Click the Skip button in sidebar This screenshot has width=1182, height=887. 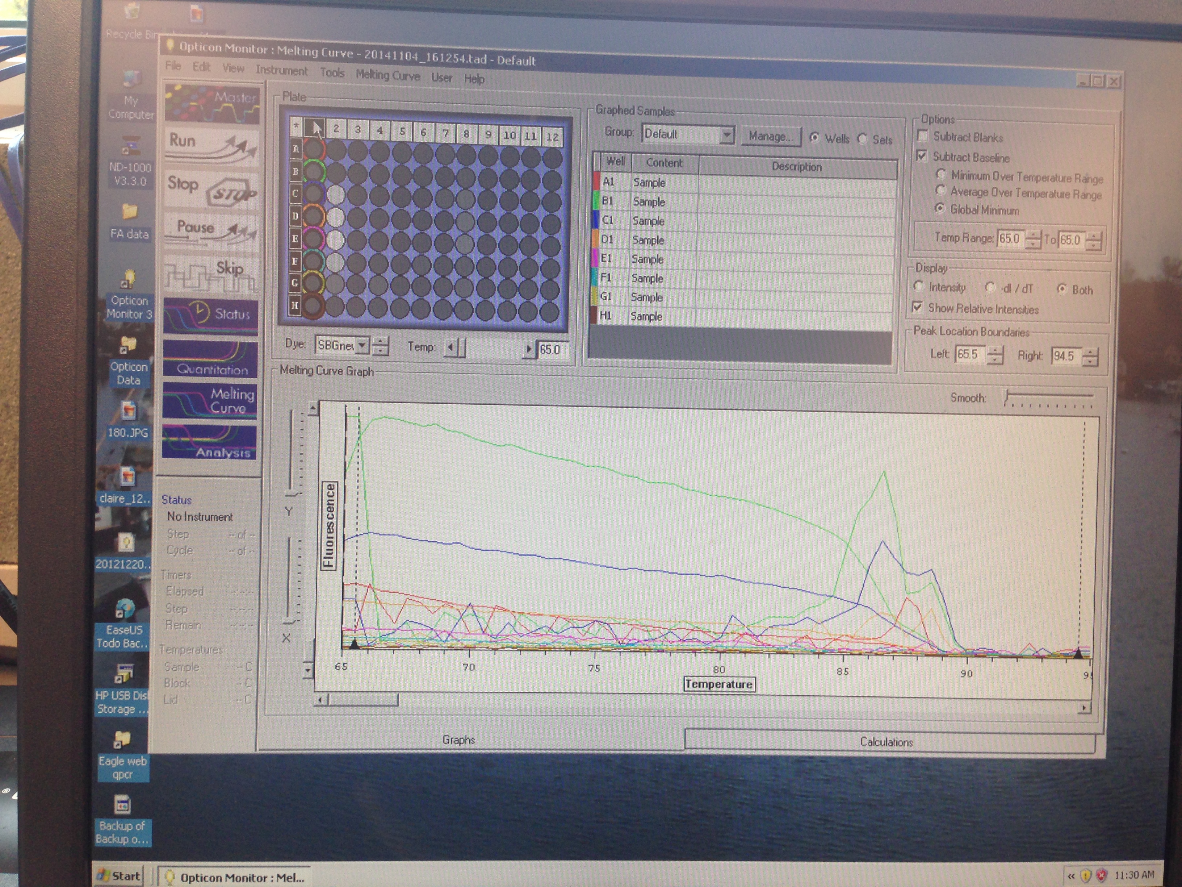point(210,274)
